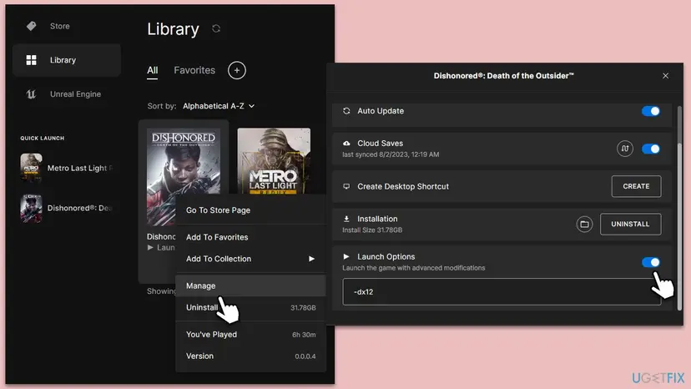This screenshot has width=691, height=389.
Task: Open the Unreal Engine logo icon
Action: 31,94
